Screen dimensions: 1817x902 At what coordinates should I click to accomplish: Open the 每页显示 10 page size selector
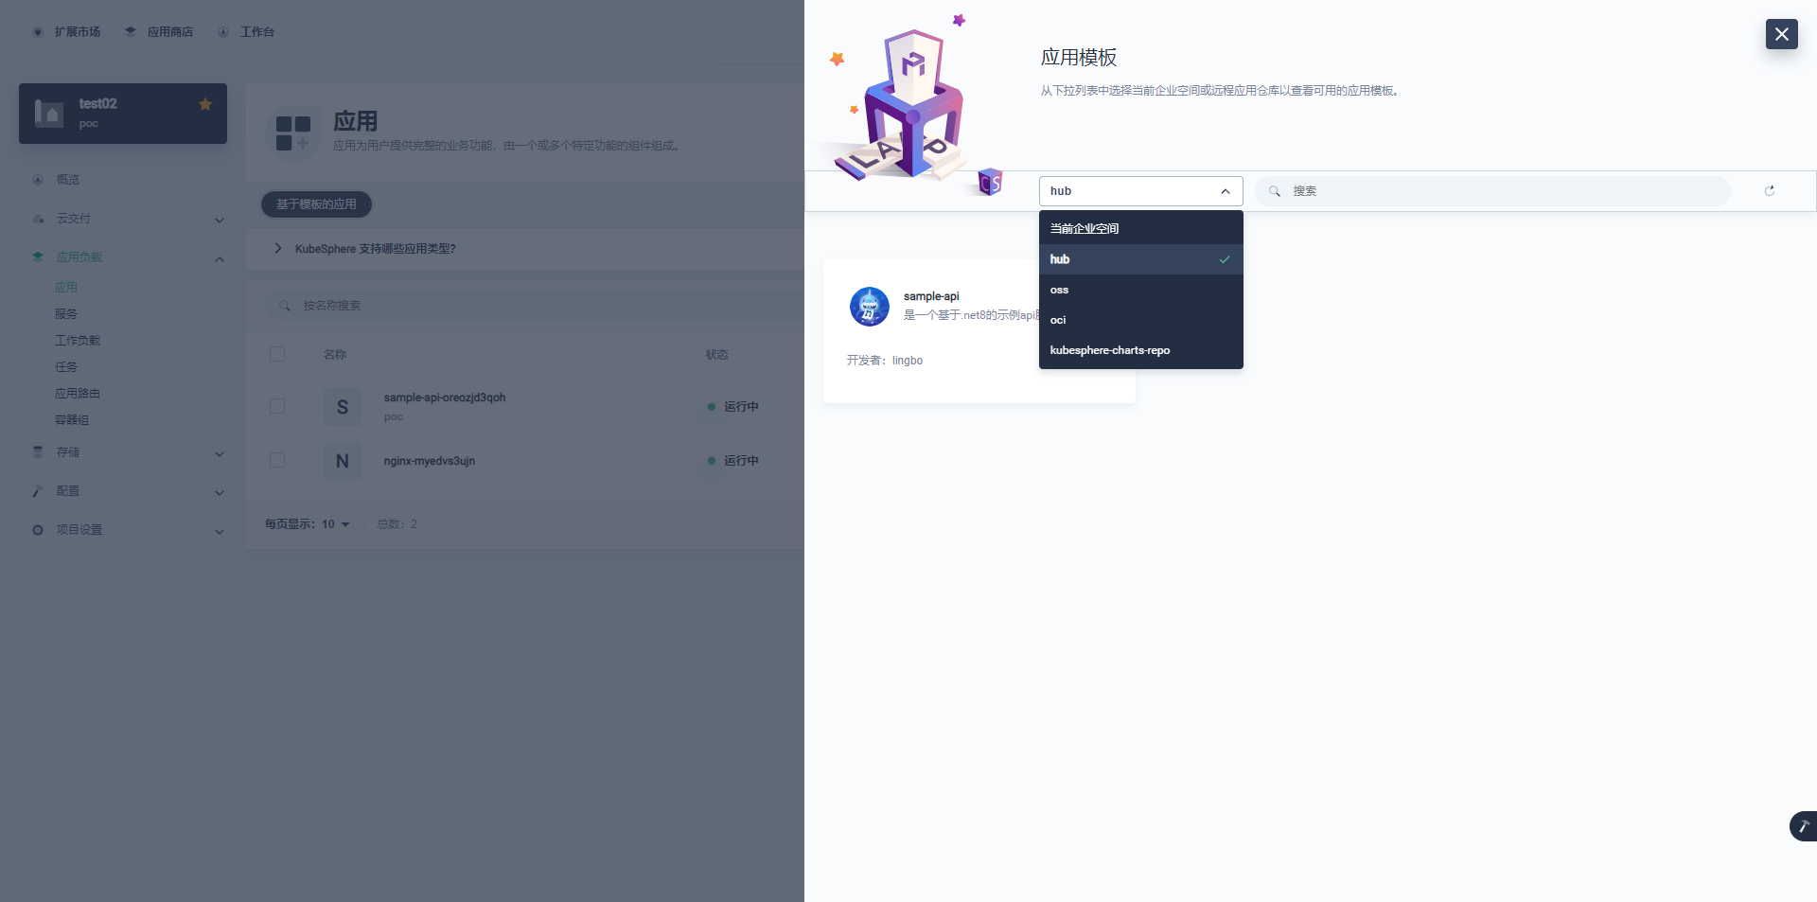pyautogui.click(x=335, y=524)
